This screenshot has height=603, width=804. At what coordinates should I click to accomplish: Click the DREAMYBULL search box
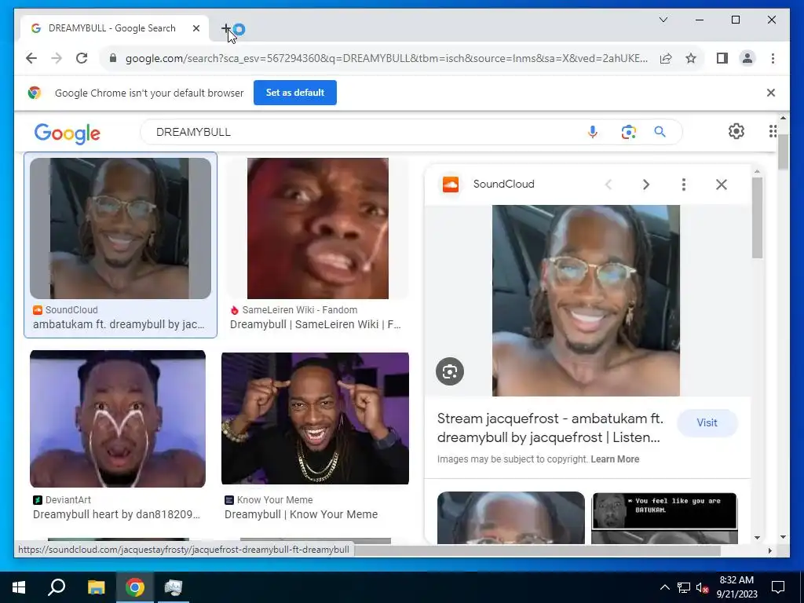359,132
